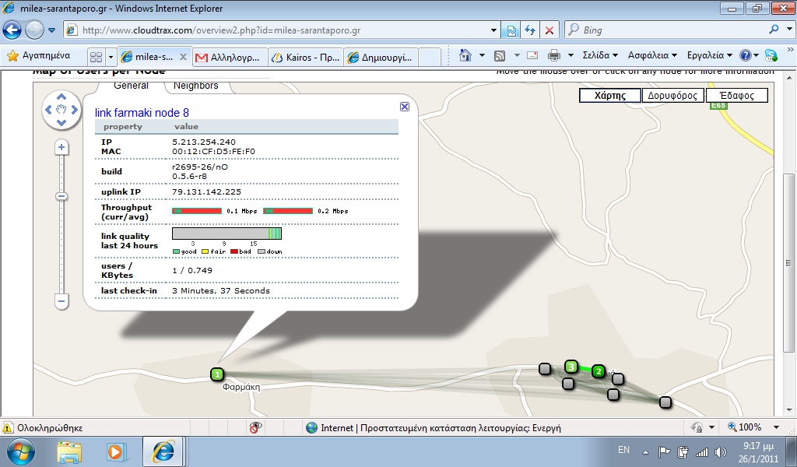The width and height of the screenshot is (797, 467).
Task: Click the map zoom slider handle
Action: [x=61, y=197]
